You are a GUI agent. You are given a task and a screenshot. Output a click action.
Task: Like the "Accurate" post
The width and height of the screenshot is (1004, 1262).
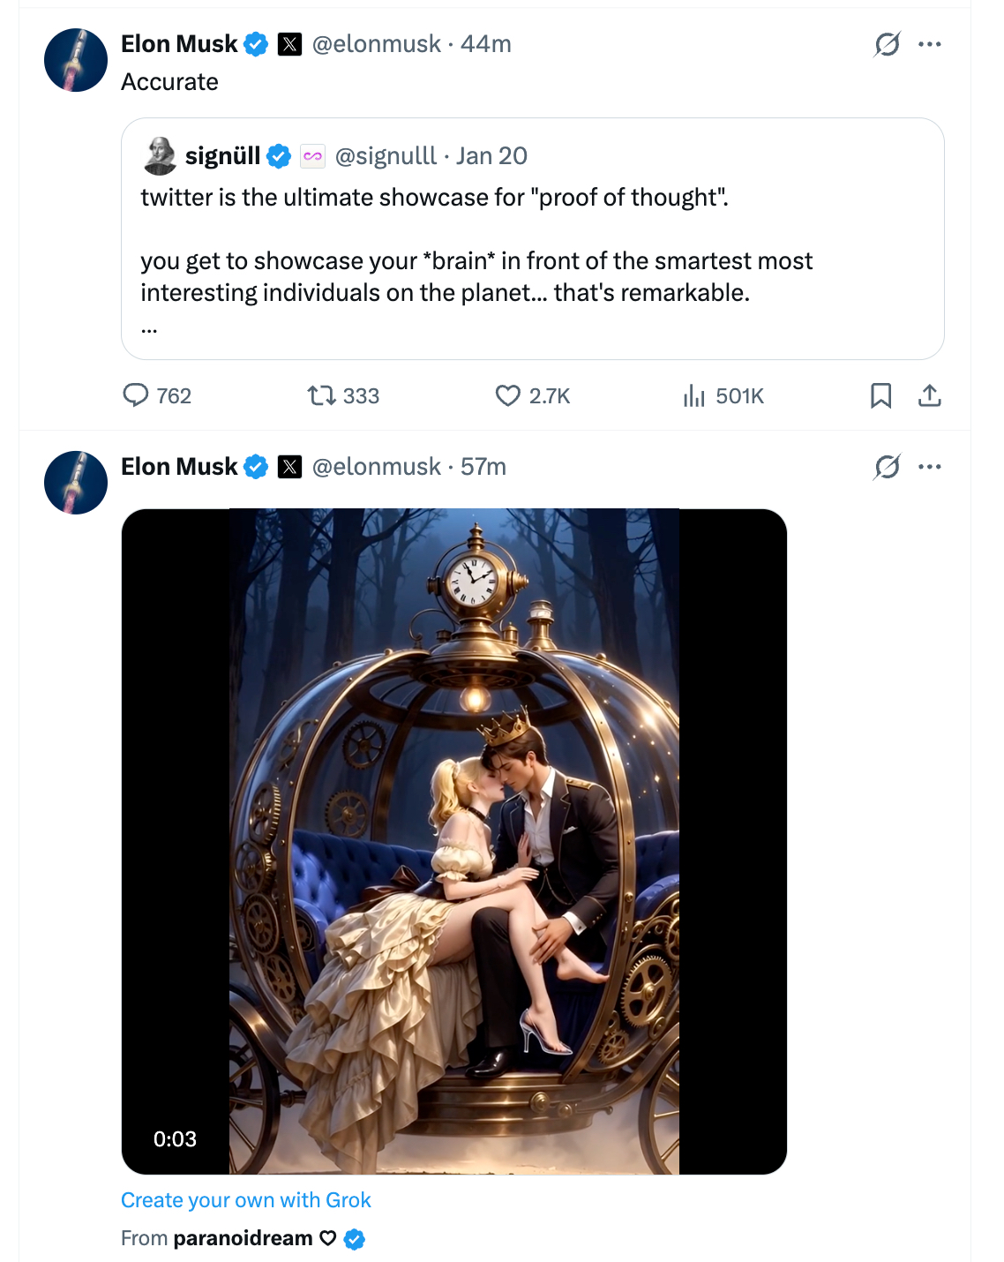(508, 395)
